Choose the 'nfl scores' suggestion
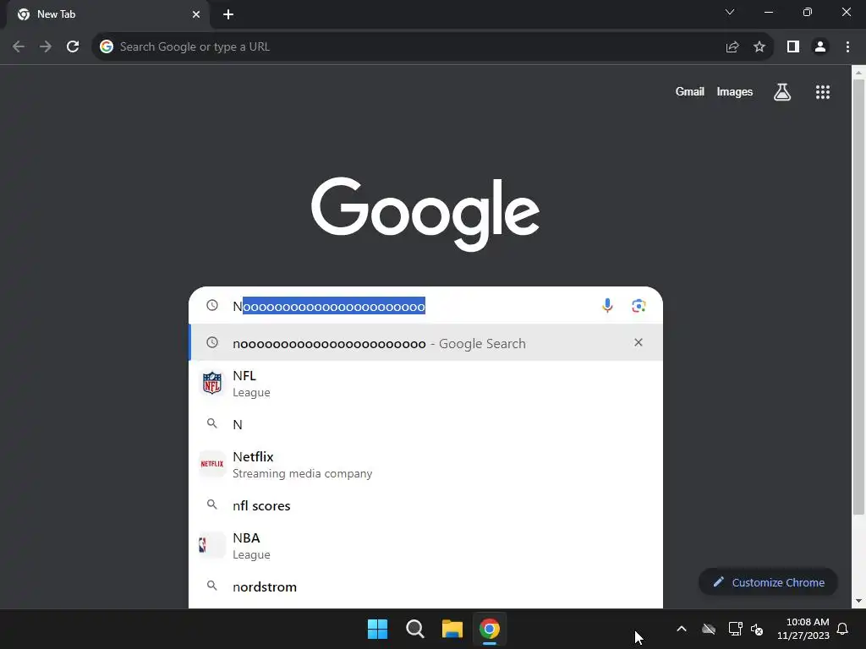866x649 pixels. pyautogui.click(x=426, y=505)
